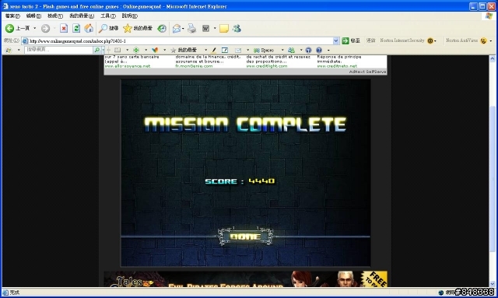Click the blue form-fill icon on the MSN toolbar

coord(225,50)
